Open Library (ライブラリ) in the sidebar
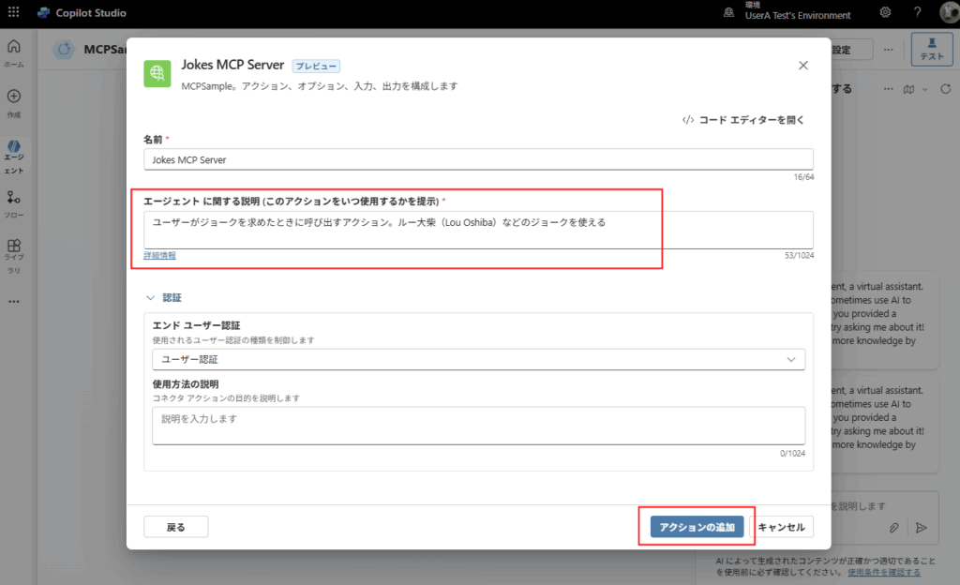Viewport: 960px width, 585px height. pos(13,256)
